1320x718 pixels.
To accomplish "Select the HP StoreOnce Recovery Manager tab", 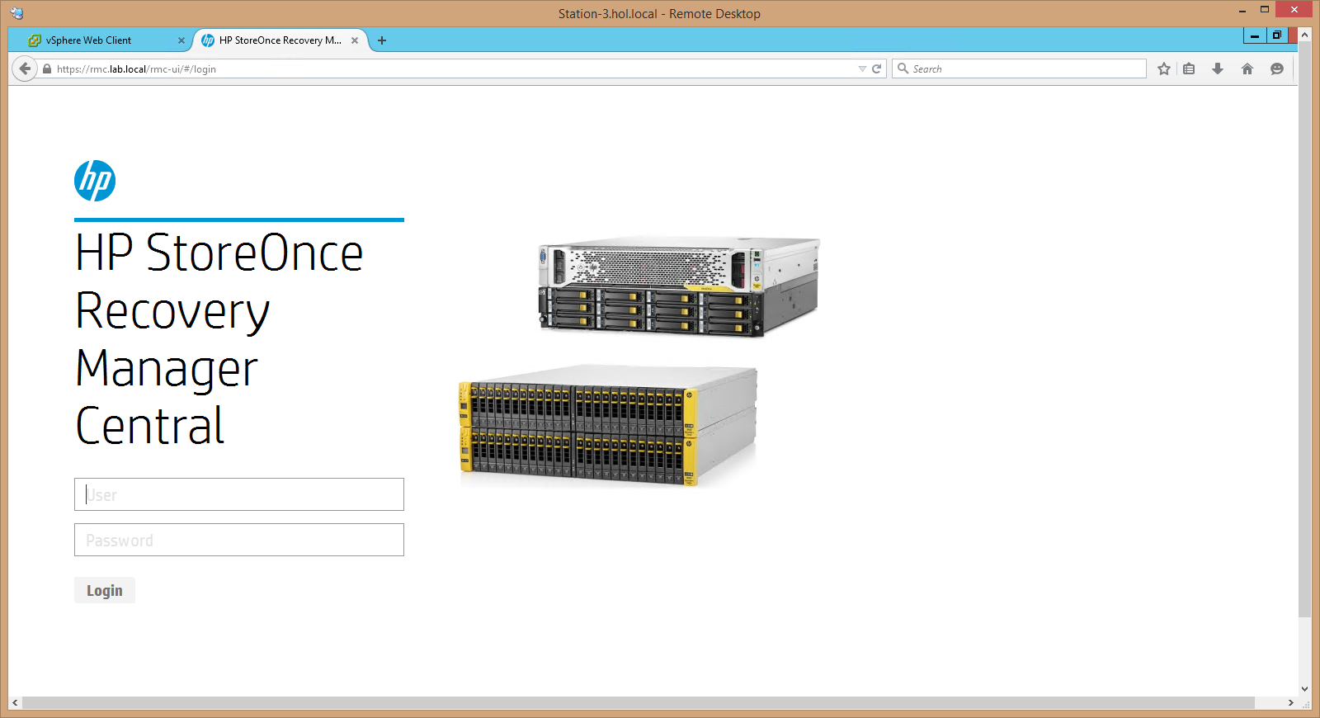I will [x=280, y=40].
